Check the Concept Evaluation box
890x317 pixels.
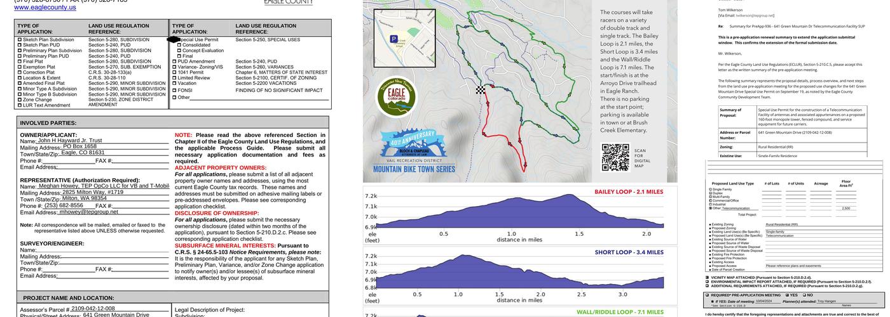[x=179, y=50]
